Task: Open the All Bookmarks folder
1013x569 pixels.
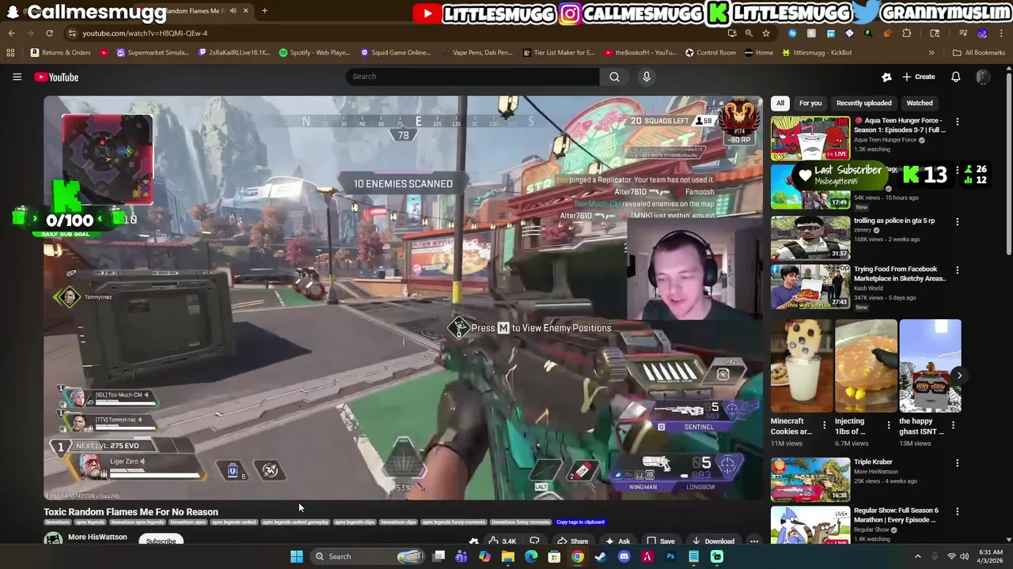Action: pos(979,52)
